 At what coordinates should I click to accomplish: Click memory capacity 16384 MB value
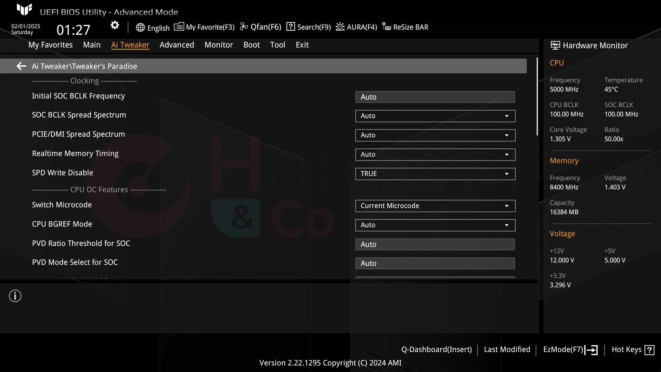pos(564,212)
